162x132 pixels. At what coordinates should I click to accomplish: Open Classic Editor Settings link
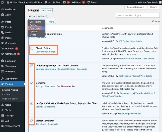click(x=51, y=52)
